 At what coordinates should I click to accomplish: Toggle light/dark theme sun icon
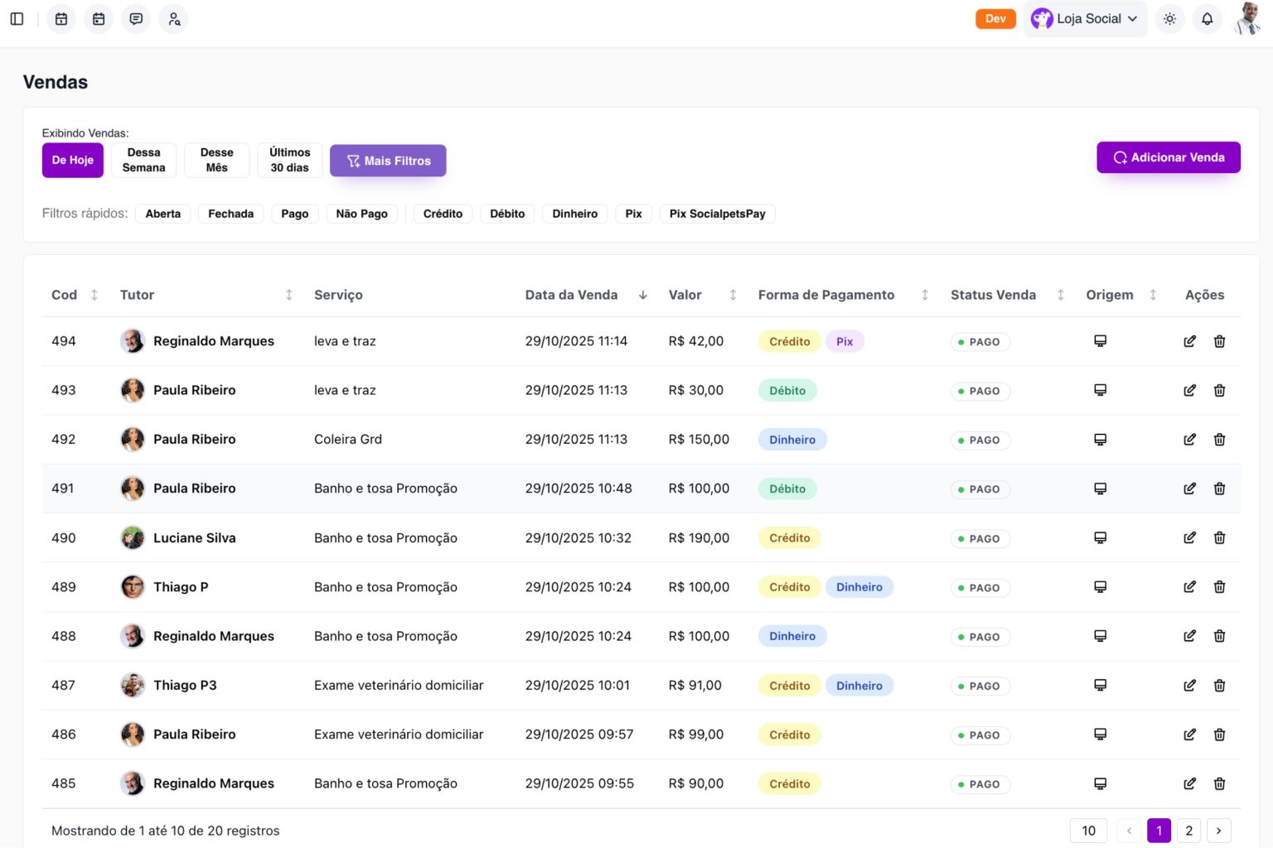click(x=1169, y=18)
